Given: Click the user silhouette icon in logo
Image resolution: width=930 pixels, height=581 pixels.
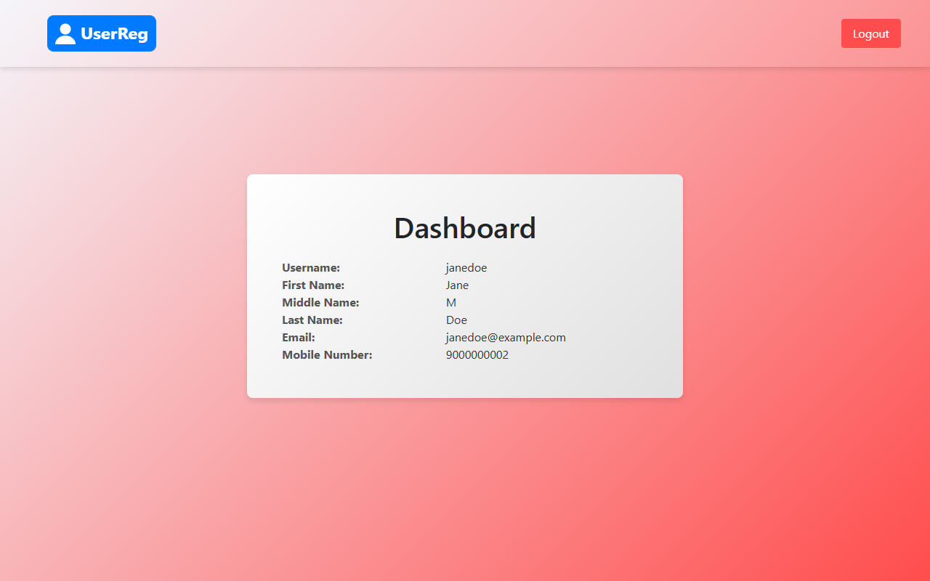Looking at the screenshot, I should pos(65,33).
